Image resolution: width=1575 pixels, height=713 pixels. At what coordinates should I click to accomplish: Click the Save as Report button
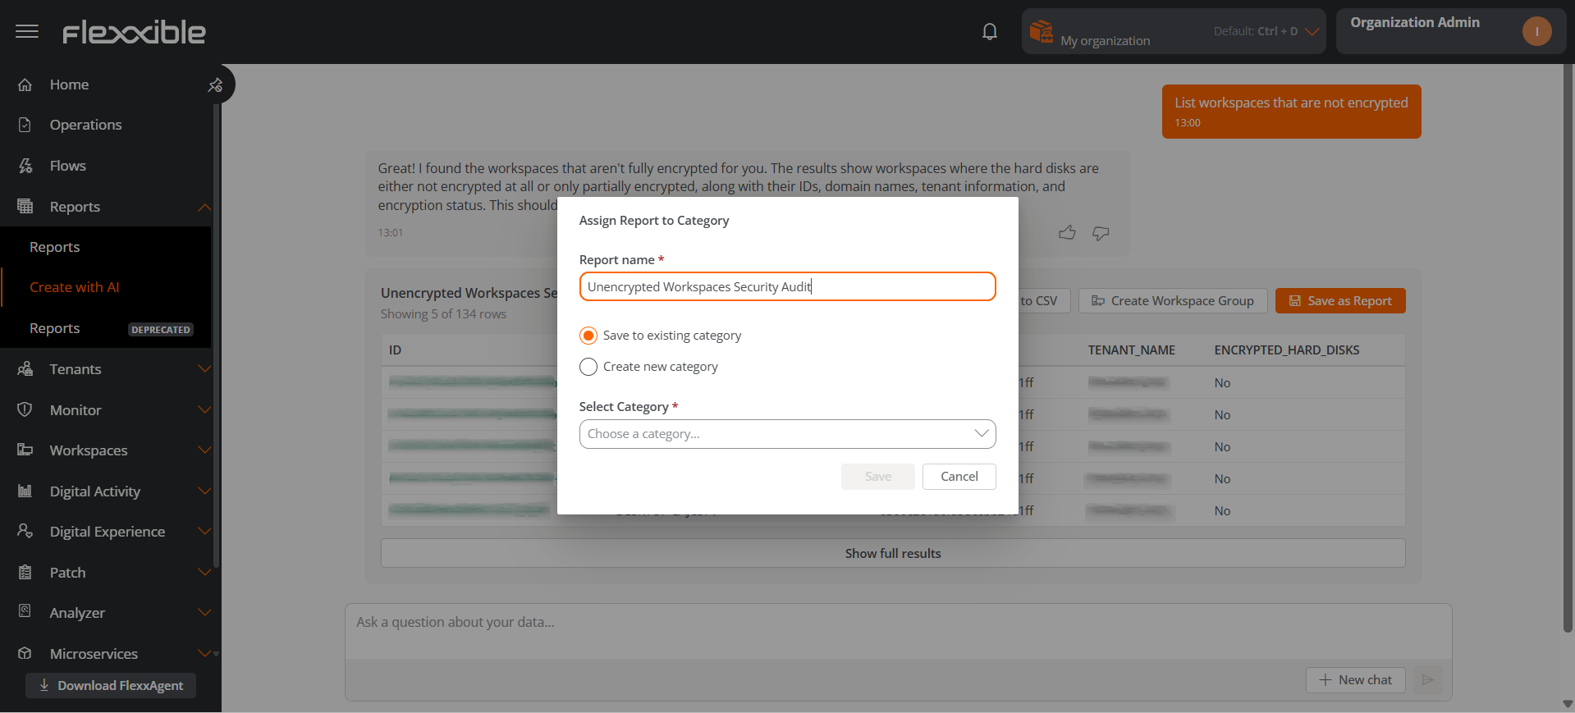1339,301
